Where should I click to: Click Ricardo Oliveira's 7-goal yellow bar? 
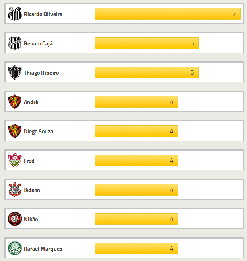coord(167,14)
